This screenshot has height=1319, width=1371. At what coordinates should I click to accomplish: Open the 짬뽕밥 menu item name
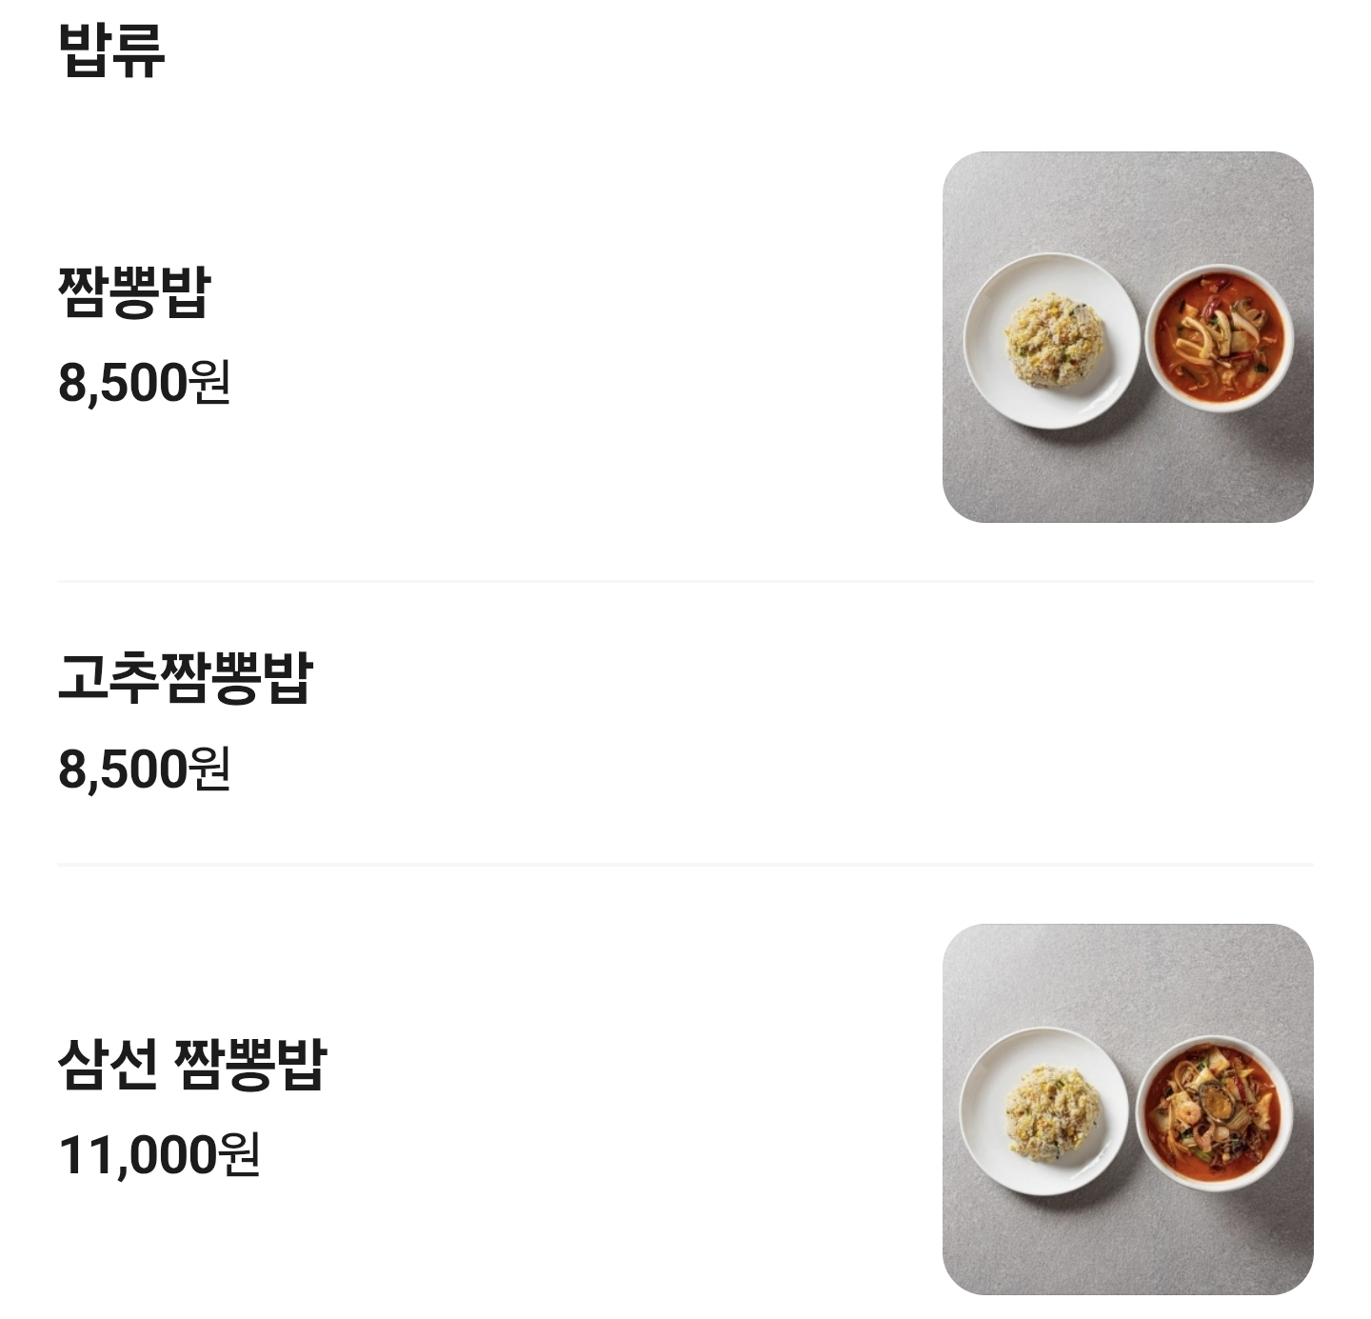pyautogui.click(x=134, y=291)
